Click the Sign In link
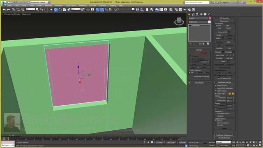 tap(225, 2)
